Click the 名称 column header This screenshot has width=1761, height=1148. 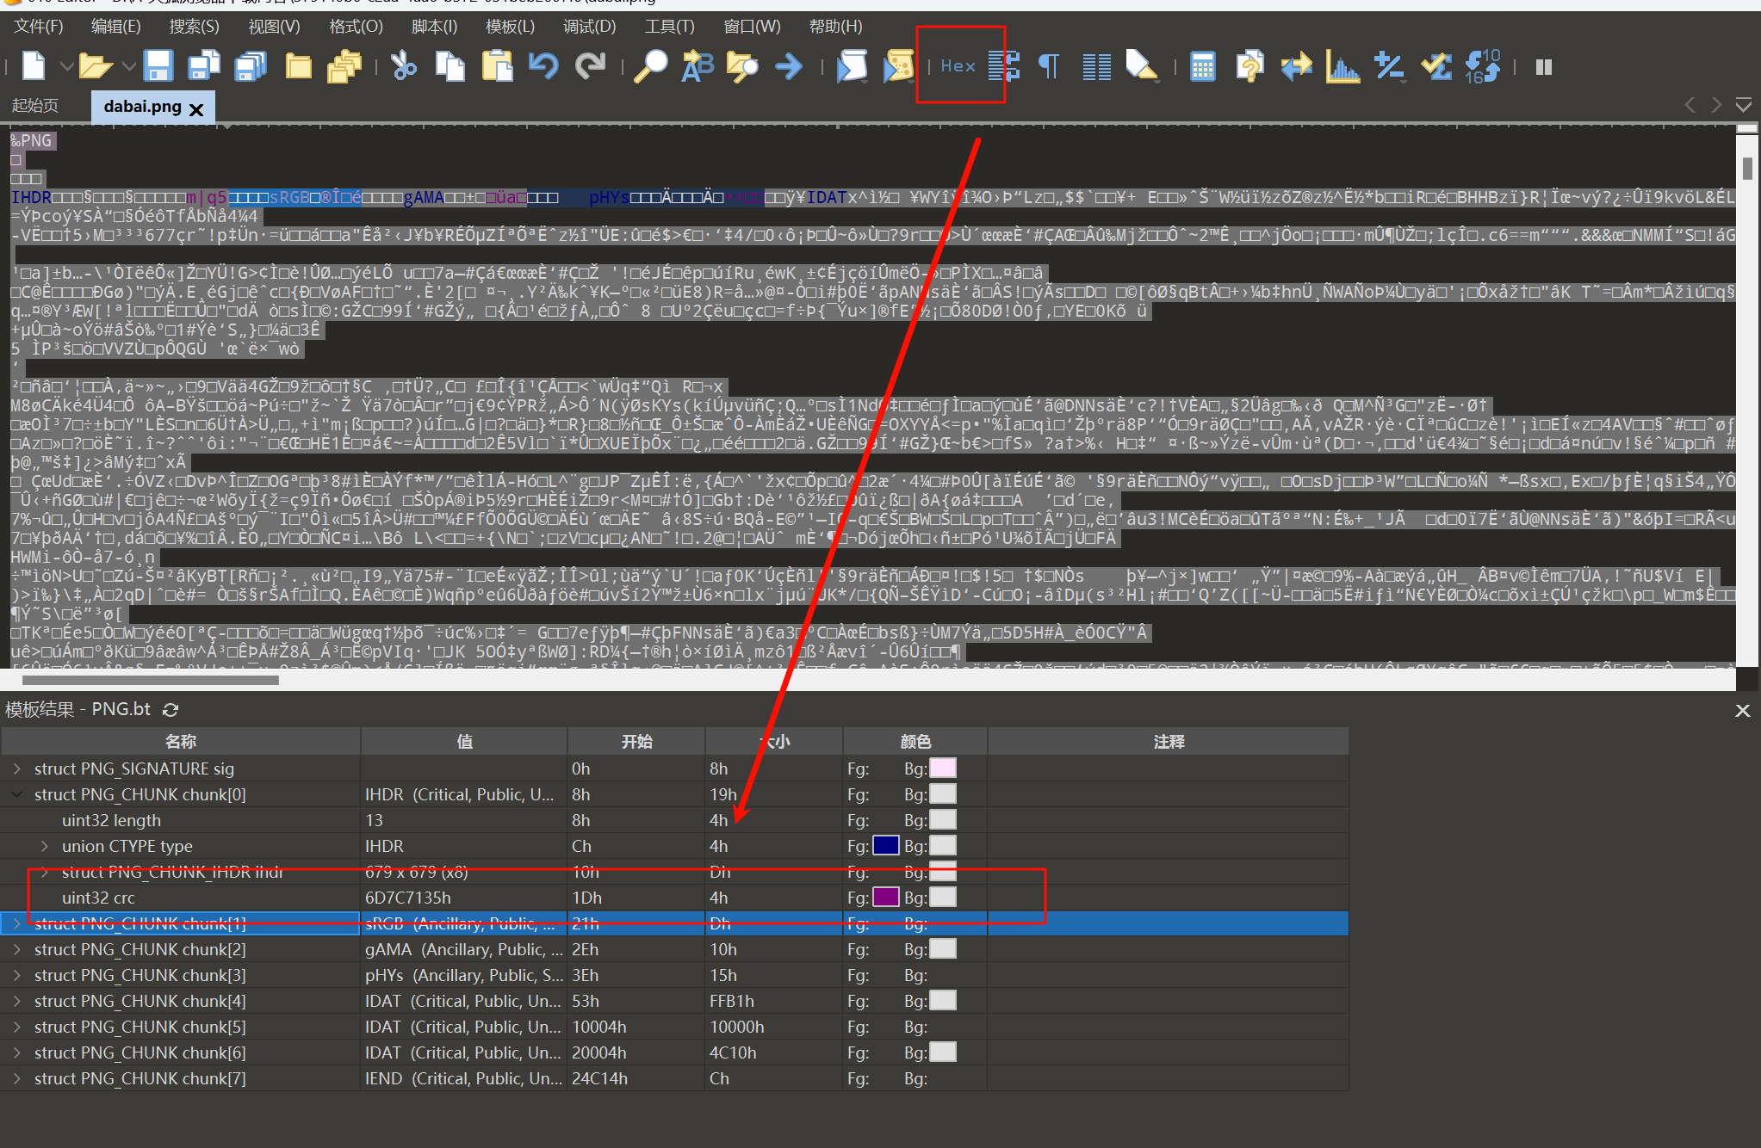pos(181,741)
